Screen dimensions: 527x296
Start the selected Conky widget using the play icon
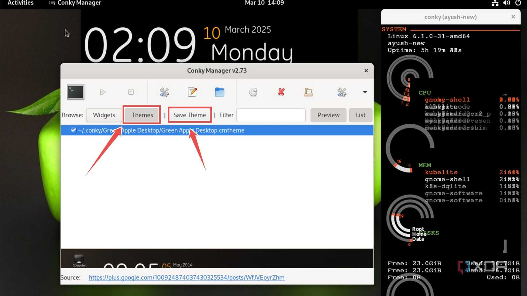click(x=103, y=92)
